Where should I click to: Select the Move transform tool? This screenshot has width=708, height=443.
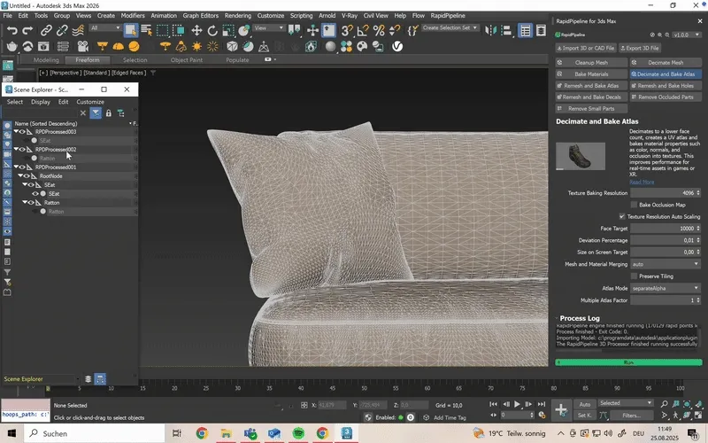(x=197, y=30)
